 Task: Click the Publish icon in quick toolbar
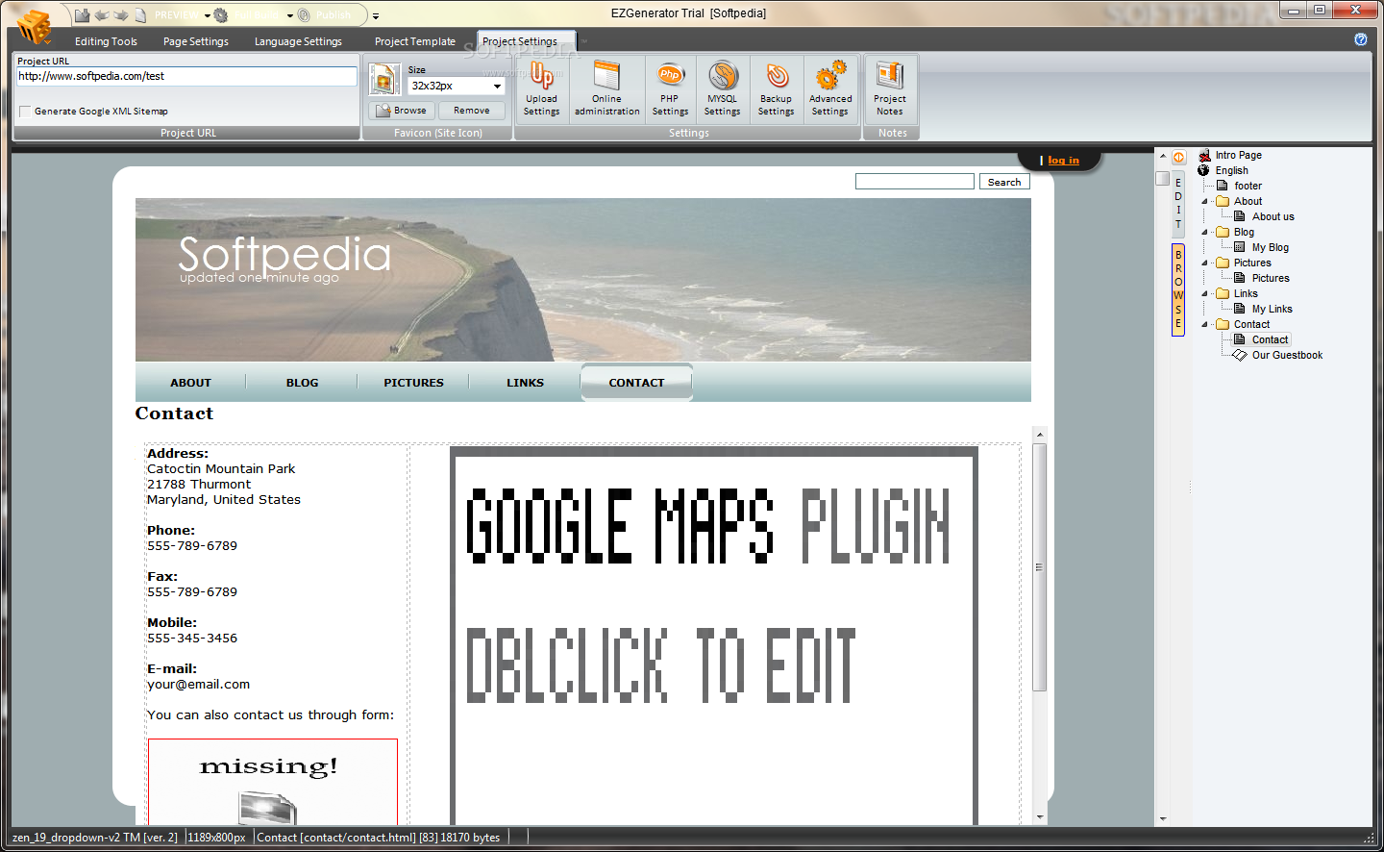305,15
